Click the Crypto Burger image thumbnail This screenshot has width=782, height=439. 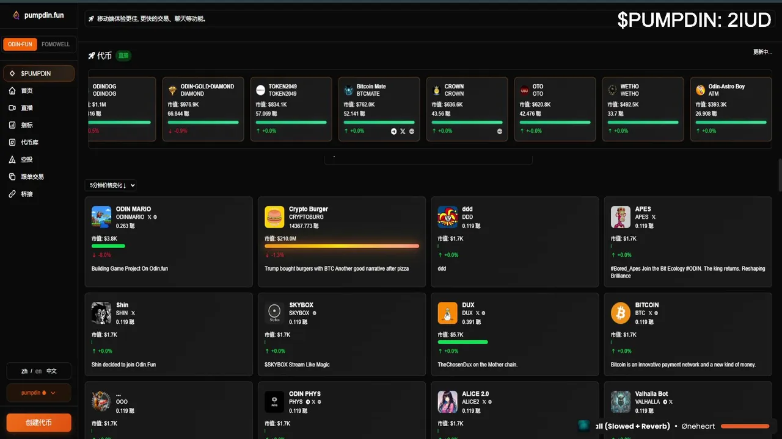coord(274,216)
